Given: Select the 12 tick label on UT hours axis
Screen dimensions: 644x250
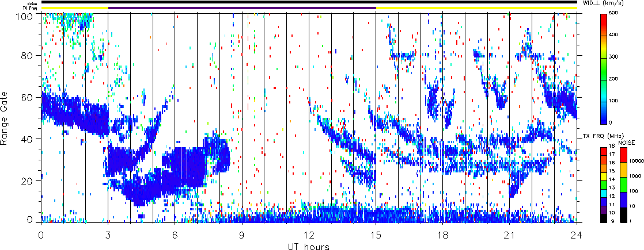Looking at the screenshot, I should point(309,234).
